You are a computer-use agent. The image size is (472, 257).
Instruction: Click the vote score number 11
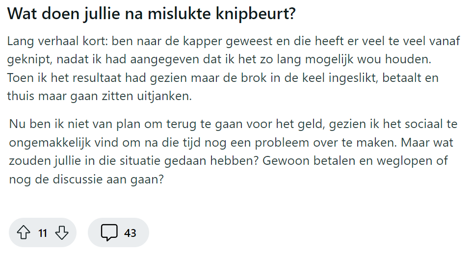[43, 233]
